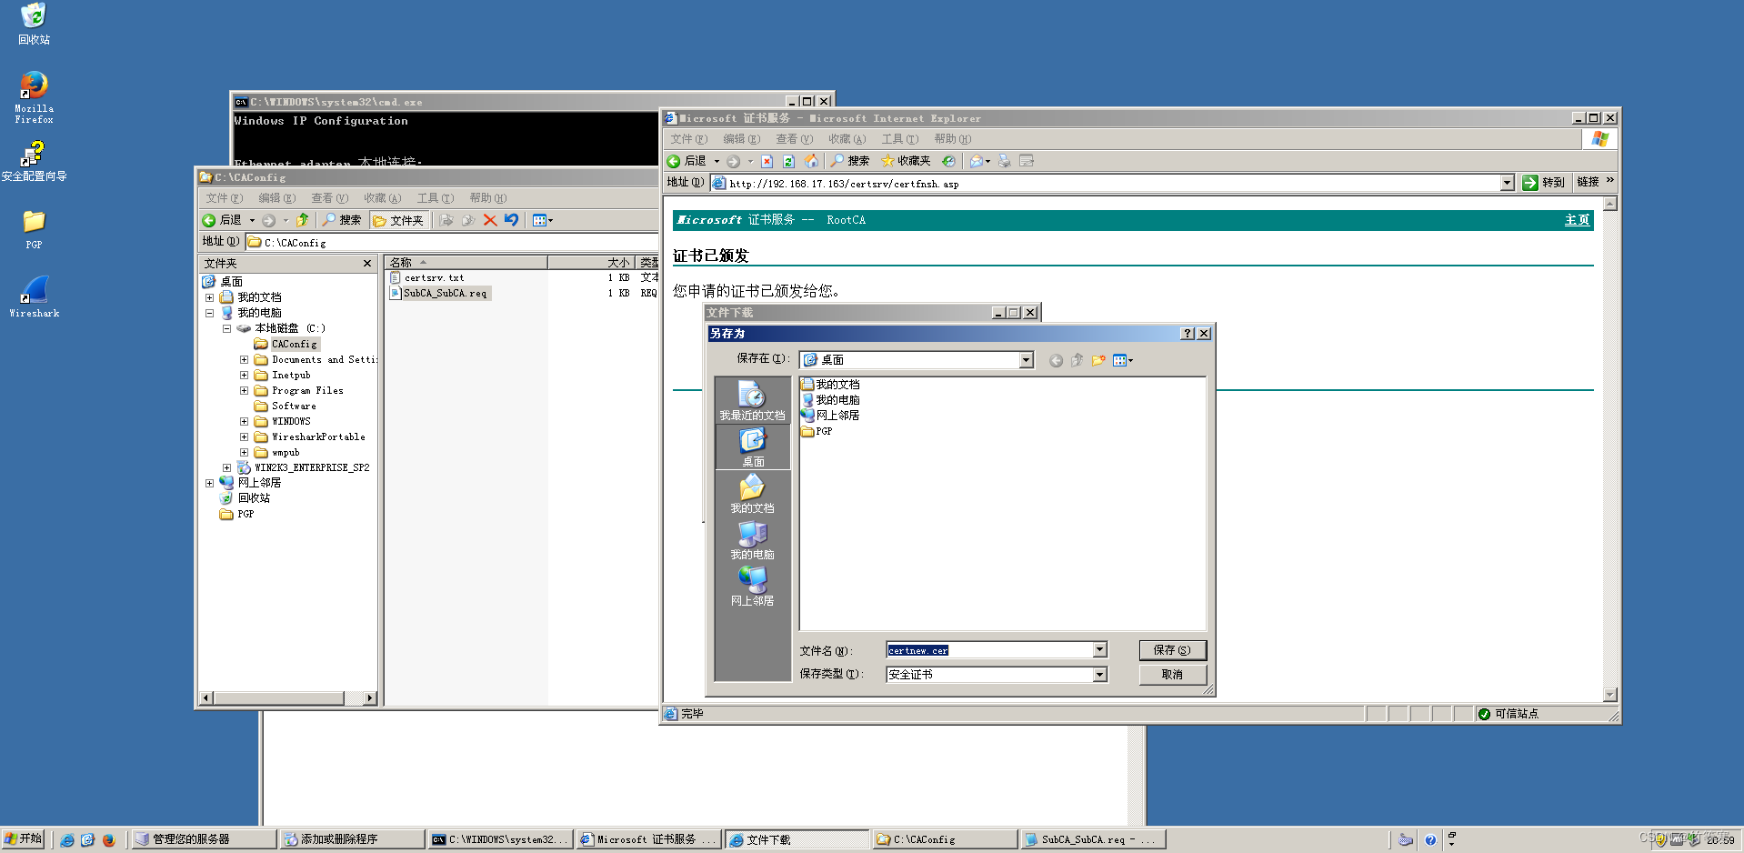The image size is (1744, 853).
Task: Click Cancel button in Save As dialog
Action: pos(1172,675)
